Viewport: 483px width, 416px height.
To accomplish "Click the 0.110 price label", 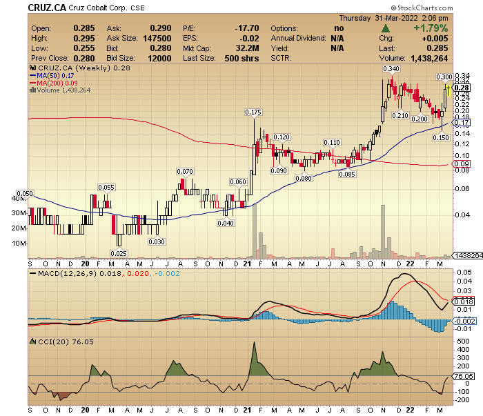I will point(332,143).
